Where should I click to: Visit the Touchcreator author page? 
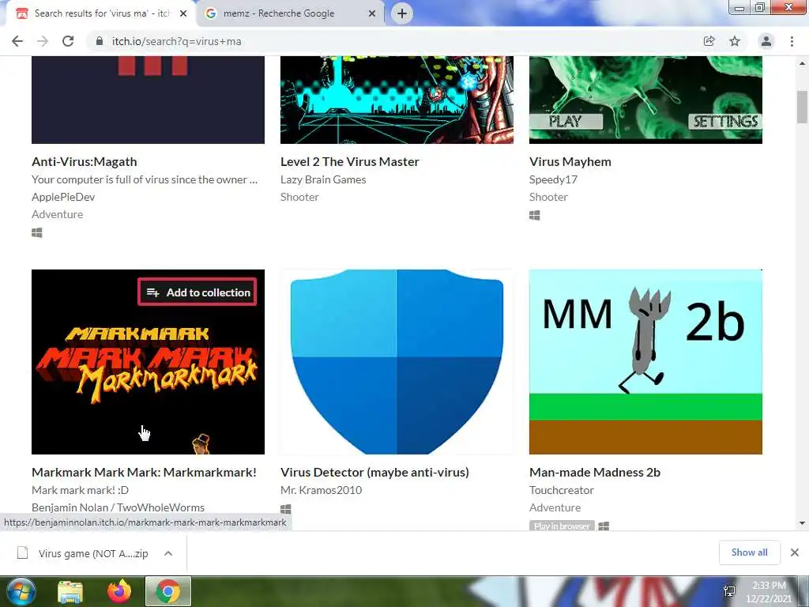(562, 490)
